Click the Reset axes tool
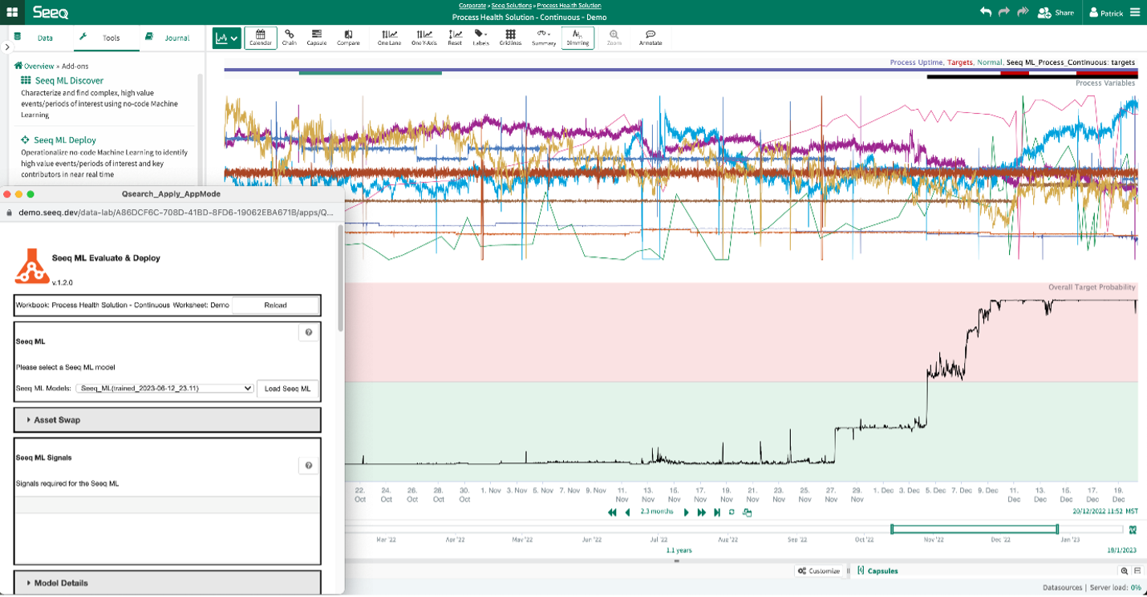Screen dimensions: 1147x597 click(455, 38)
